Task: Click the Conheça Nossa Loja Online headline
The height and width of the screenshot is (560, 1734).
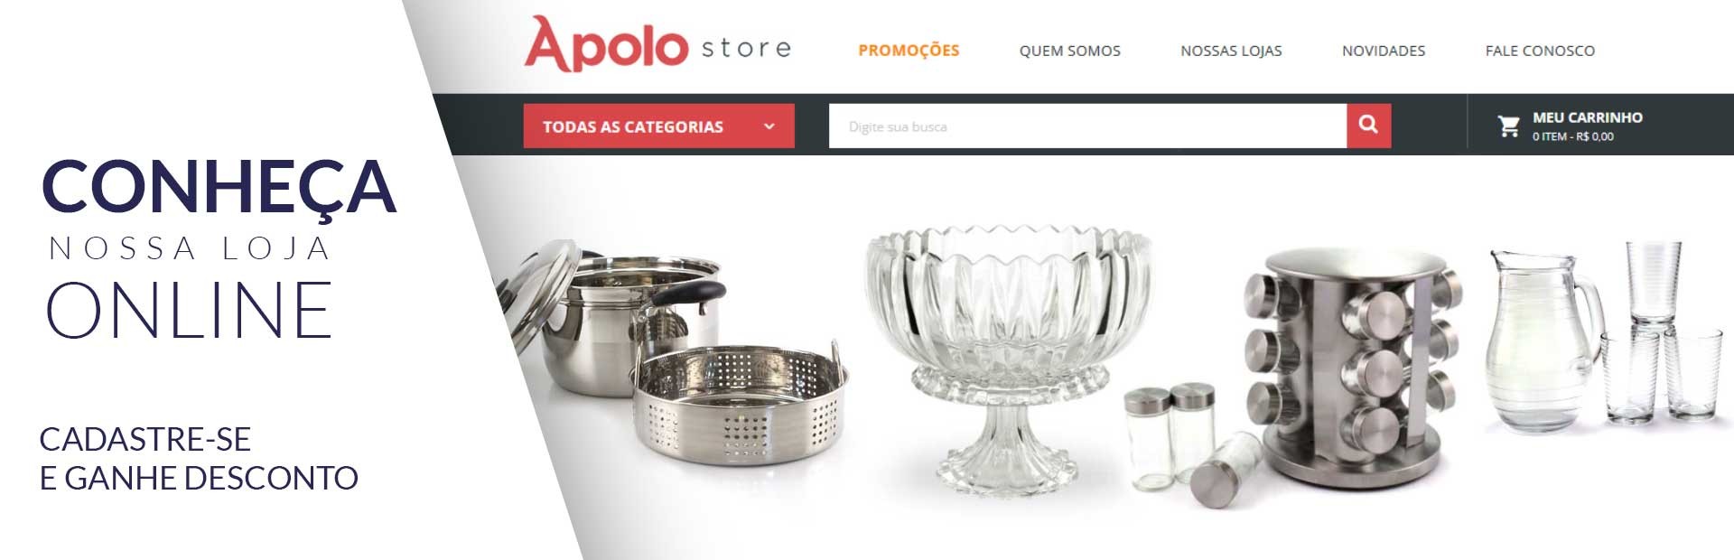Action: 219,248
